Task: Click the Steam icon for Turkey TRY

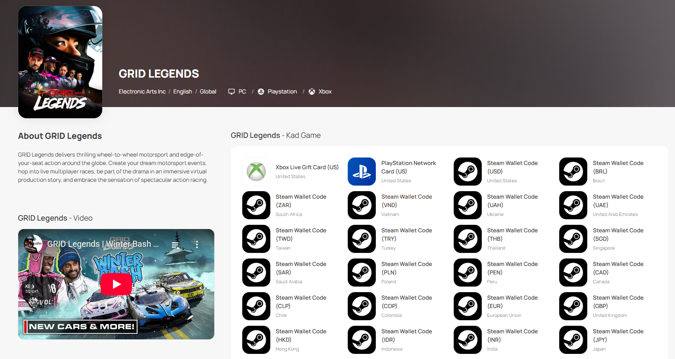Action: [362, 239]
